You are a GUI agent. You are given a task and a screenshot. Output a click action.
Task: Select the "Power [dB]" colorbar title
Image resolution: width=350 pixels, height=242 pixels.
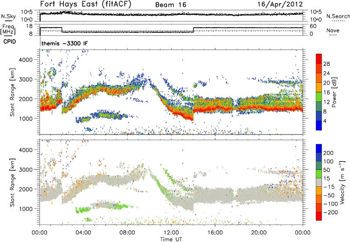334,92
